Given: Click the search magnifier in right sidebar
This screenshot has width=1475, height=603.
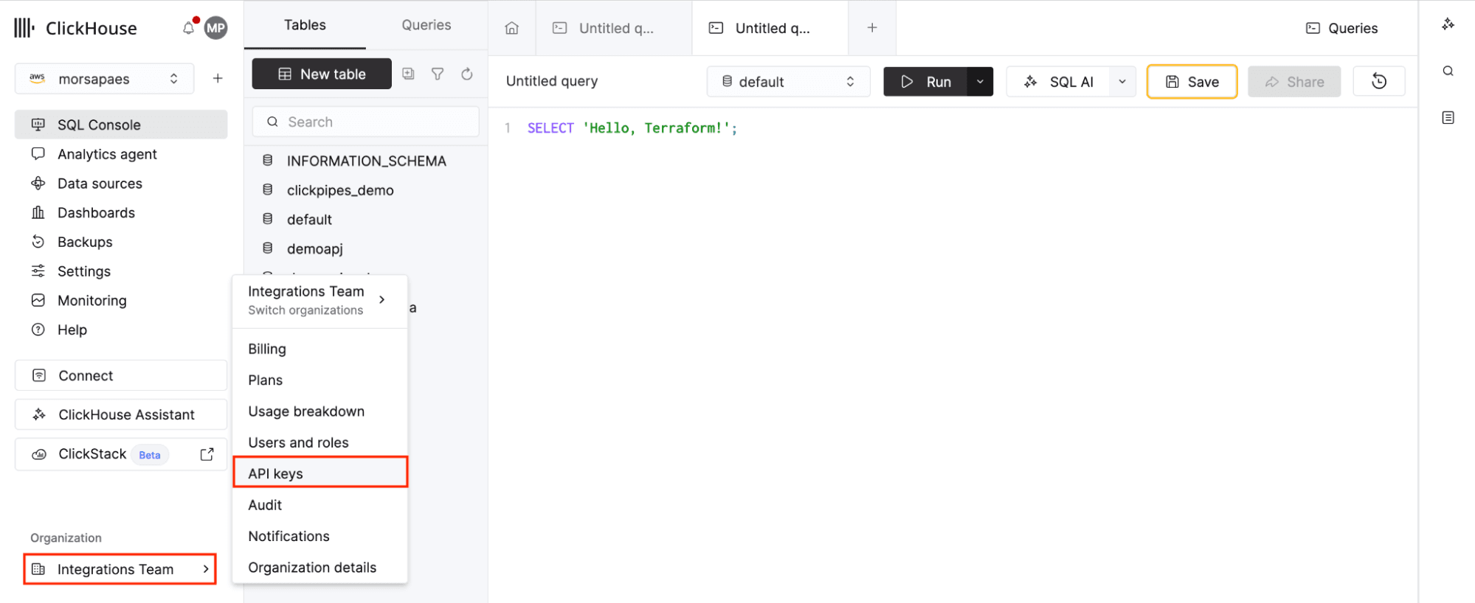Looking at the screenshot, I should point(1448,72).
